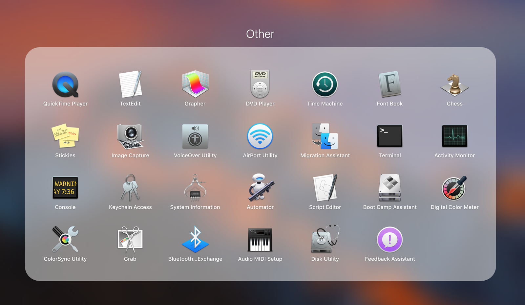Launch Digital Color Meter icon
Image resolution: width=525 pixels, height=305 pixels.
click(x=454, y=188)
